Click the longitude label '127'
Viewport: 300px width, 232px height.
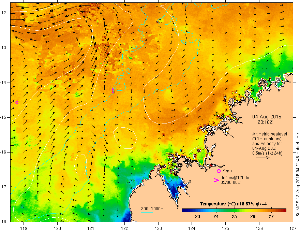tap(293, 228)
